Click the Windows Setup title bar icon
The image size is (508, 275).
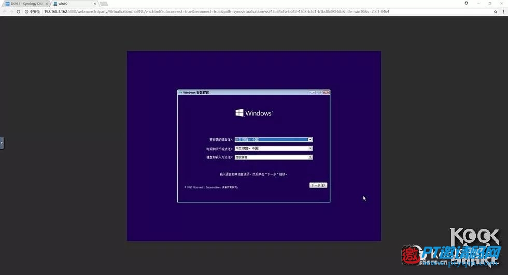(x=180, y=93)
